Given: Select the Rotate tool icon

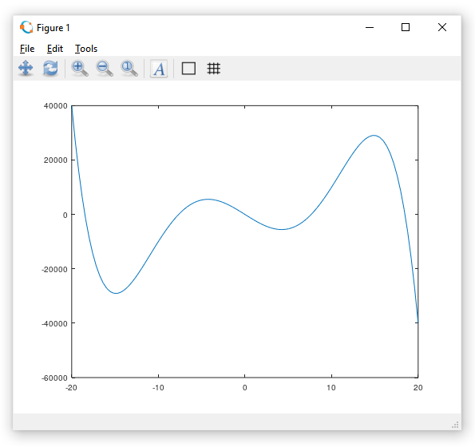Looking at the screenshot, I should [50, 68].
